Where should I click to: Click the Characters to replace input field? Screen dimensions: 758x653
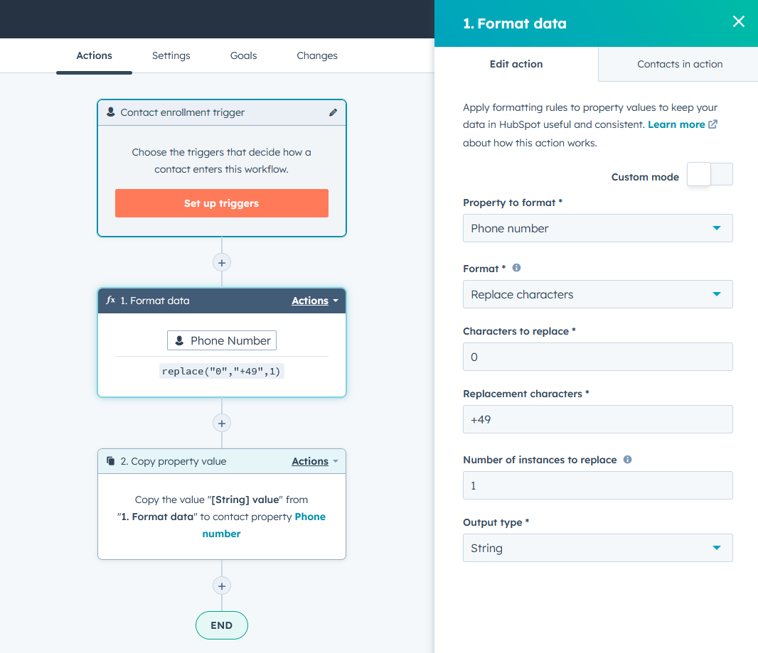click(597, 357)
